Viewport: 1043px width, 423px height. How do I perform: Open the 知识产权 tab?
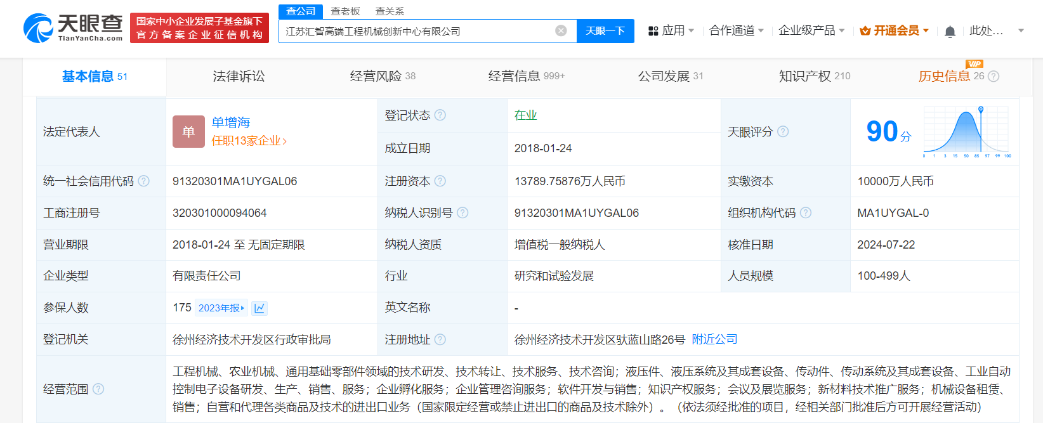click(814, 77)
